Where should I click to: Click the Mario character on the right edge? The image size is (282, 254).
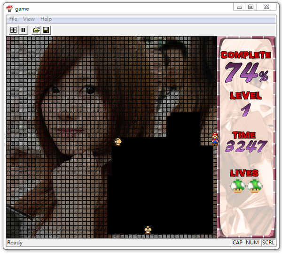pyautogui.click(x=215, y=139)
